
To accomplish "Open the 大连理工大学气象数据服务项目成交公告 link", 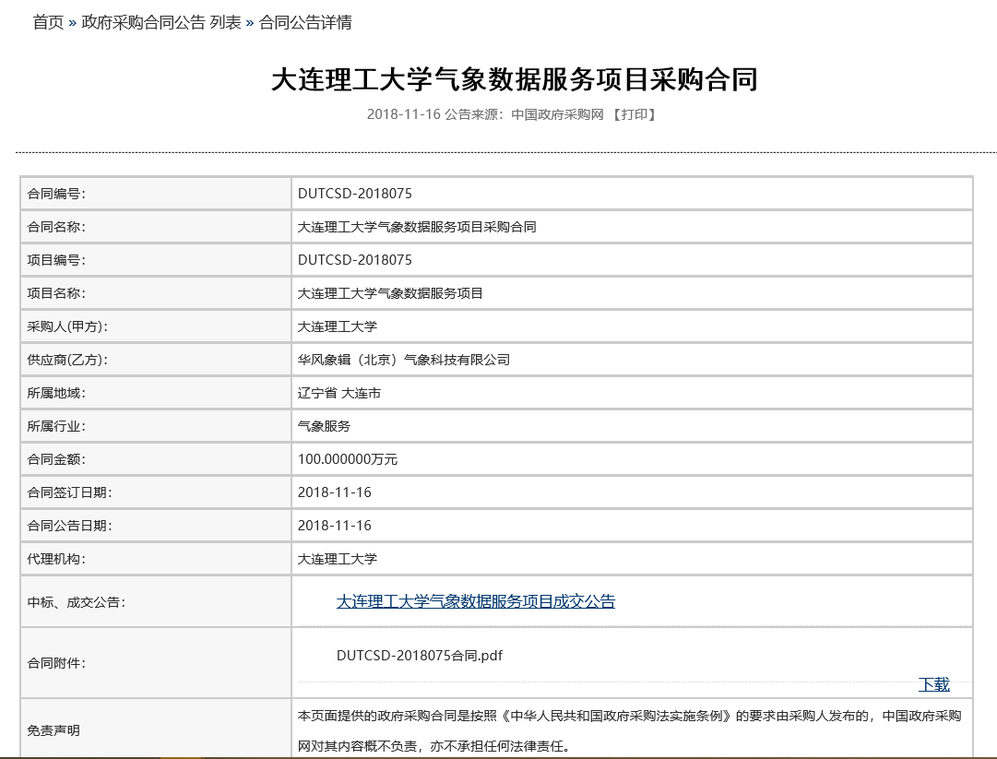I will click(476, 600).
